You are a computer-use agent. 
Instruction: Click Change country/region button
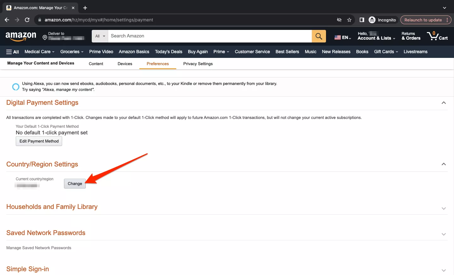pyautogui.click(x=75, y=184)
